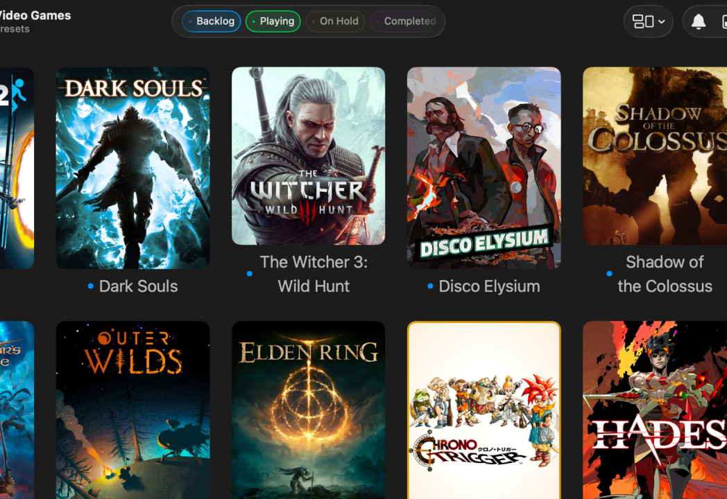Open The Witcher 3 Wild Hunt cover
727x499 pixels.
[x=308, y=156]
